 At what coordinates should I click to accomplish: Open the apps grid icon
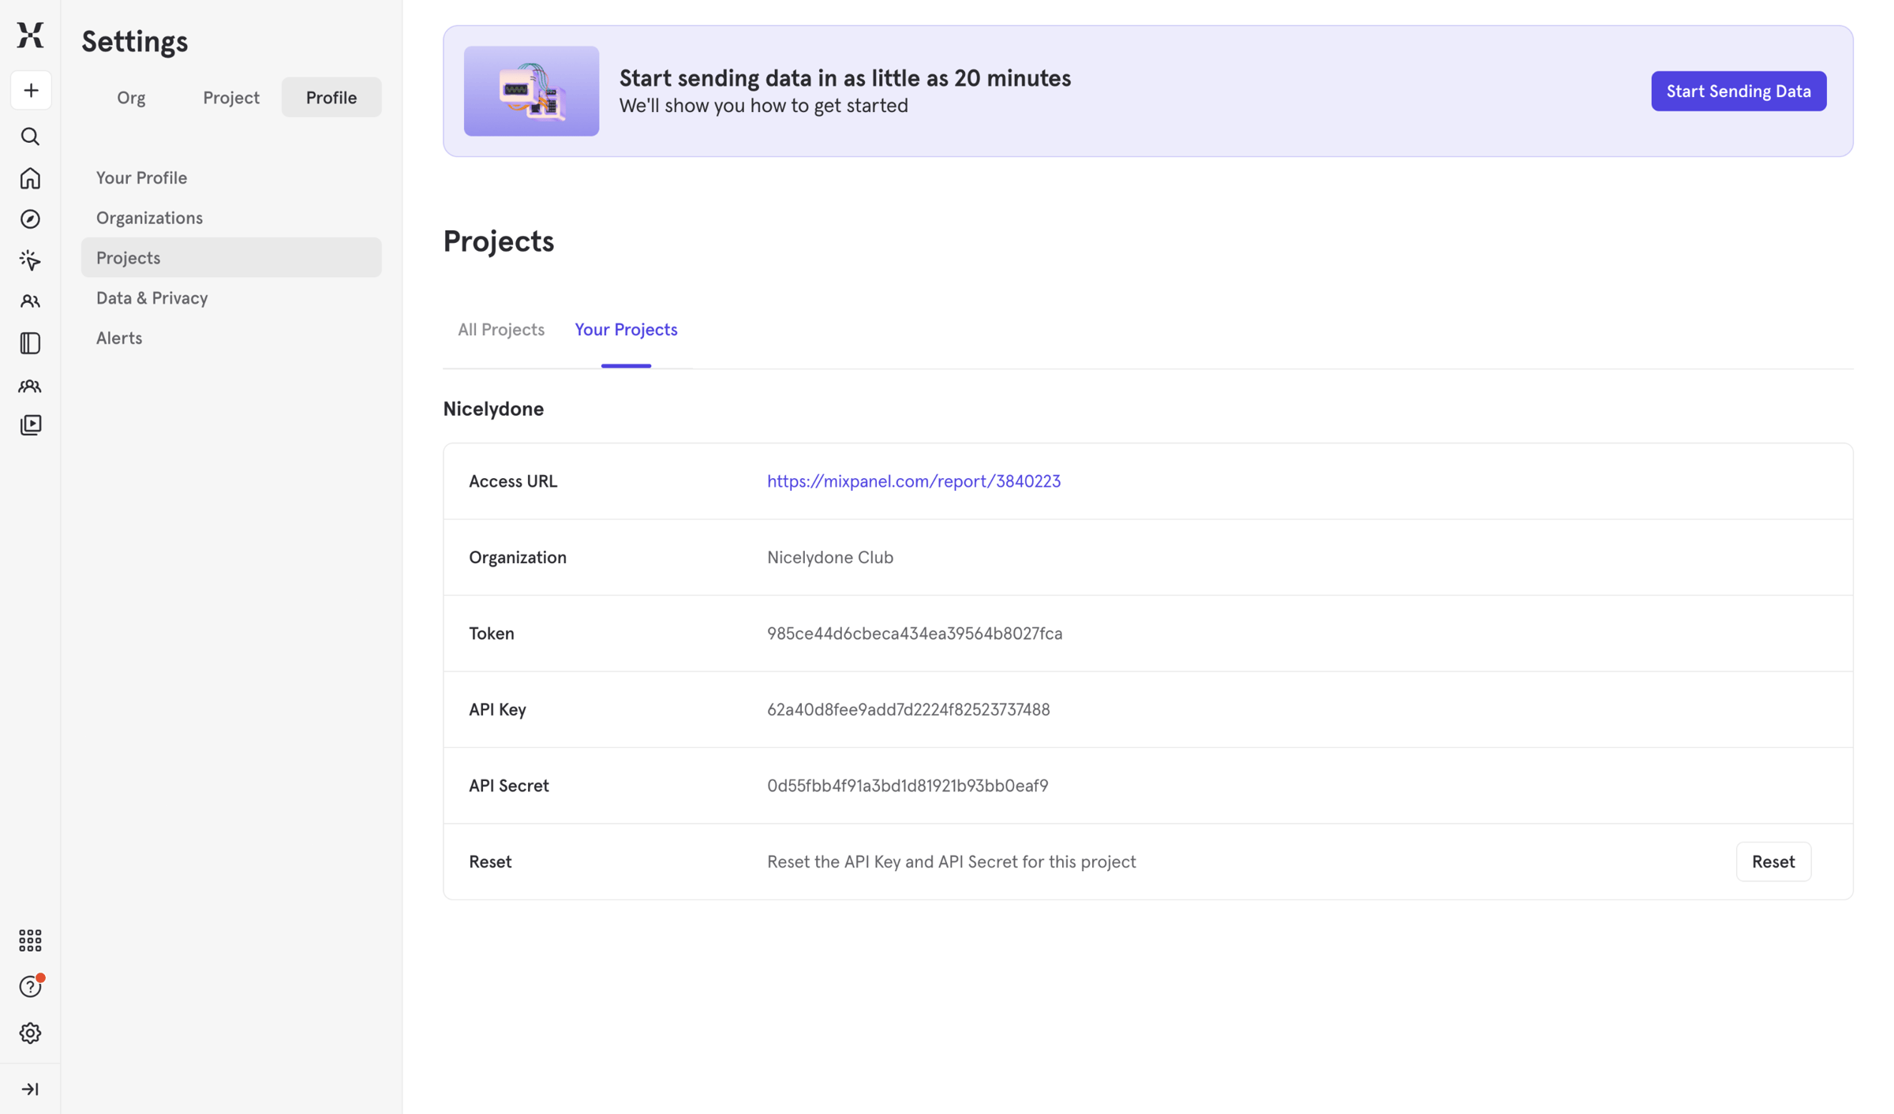click(30, 940)
